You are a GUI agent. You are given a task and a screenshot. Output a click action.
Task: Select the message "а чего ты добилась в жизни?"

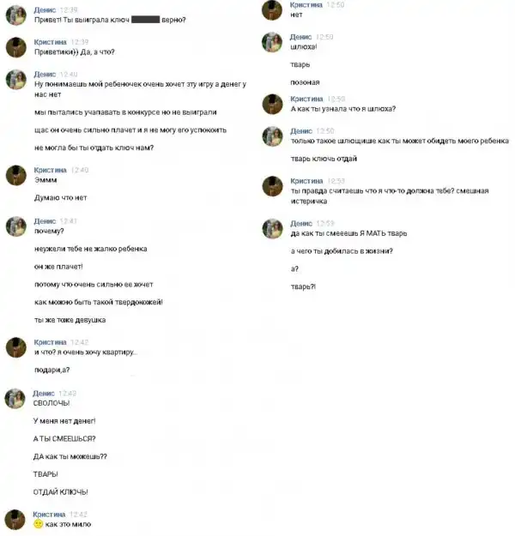click(x=342, y=251)
